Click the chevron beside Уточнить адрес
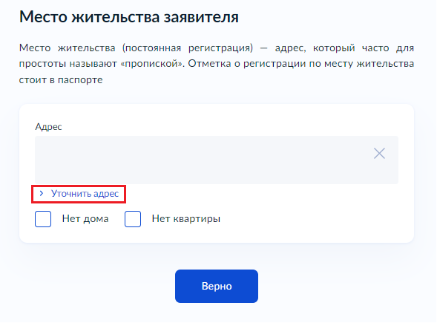The width and height of the screenshot is (437, 323). [42, 193]
